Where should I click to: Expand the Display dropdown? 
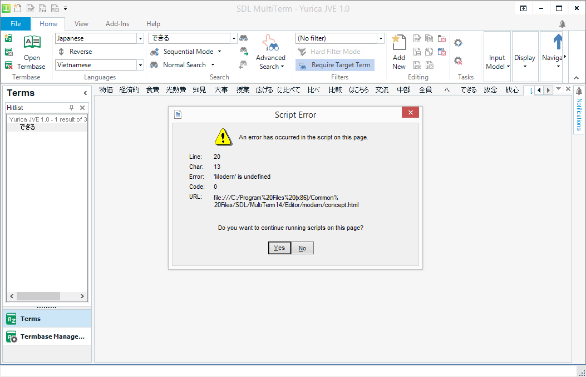point(525,56)
